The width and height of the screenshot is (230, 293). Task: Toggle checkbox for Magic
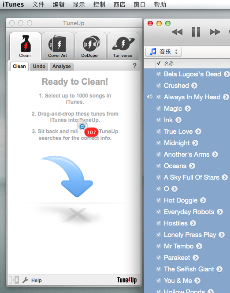[x=159, y=109]
